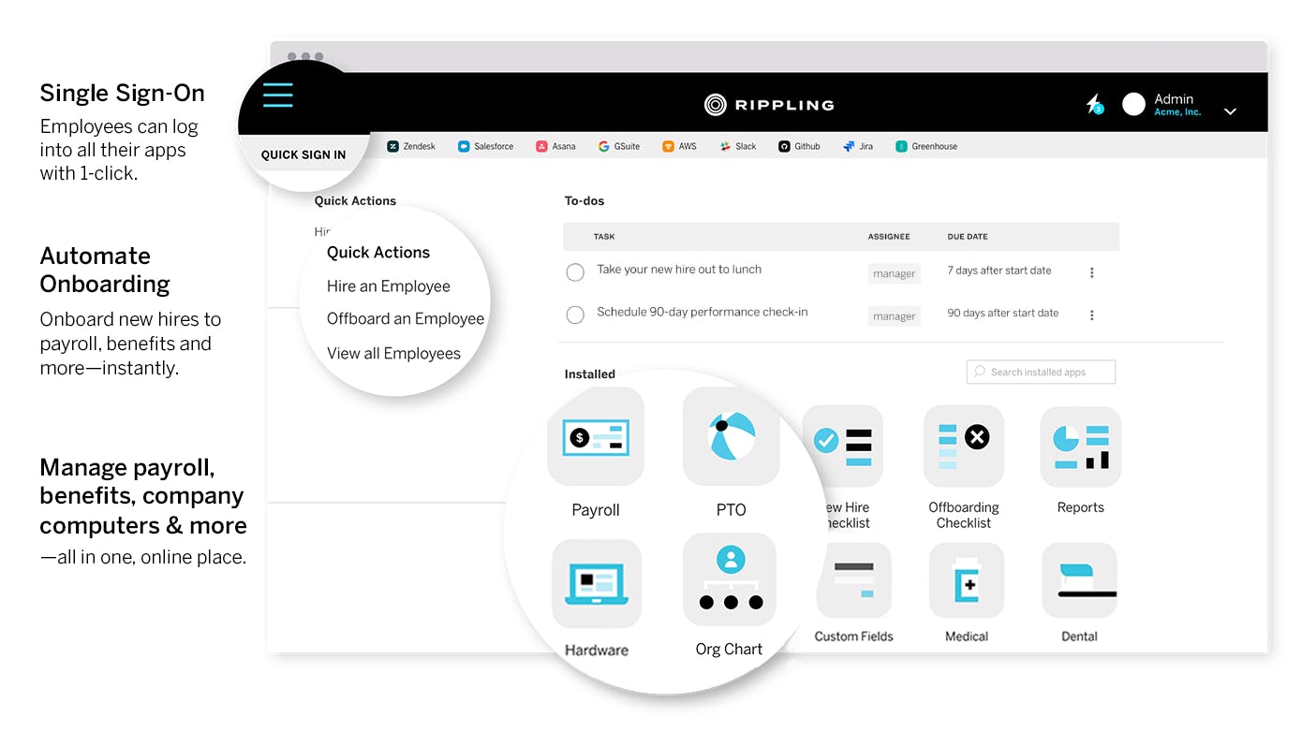
Task: Open options menu for the lunch task
Action: 1091,272
